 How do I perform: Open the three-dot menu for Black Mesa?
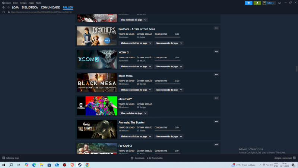(x=216, y=75)
